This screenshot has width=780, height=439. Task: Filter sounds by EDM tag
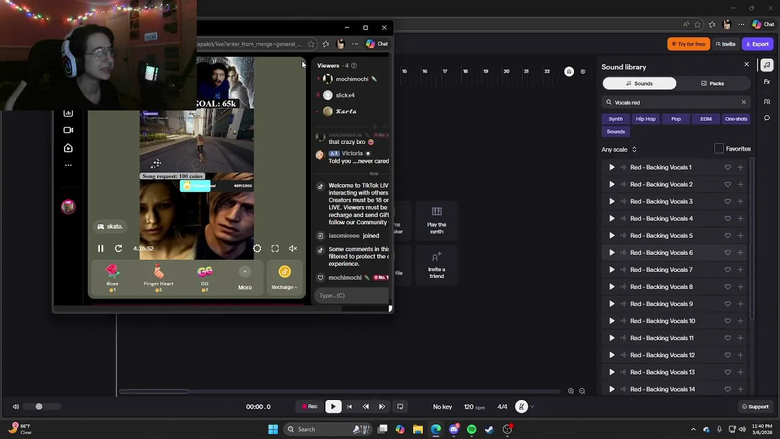706,119
